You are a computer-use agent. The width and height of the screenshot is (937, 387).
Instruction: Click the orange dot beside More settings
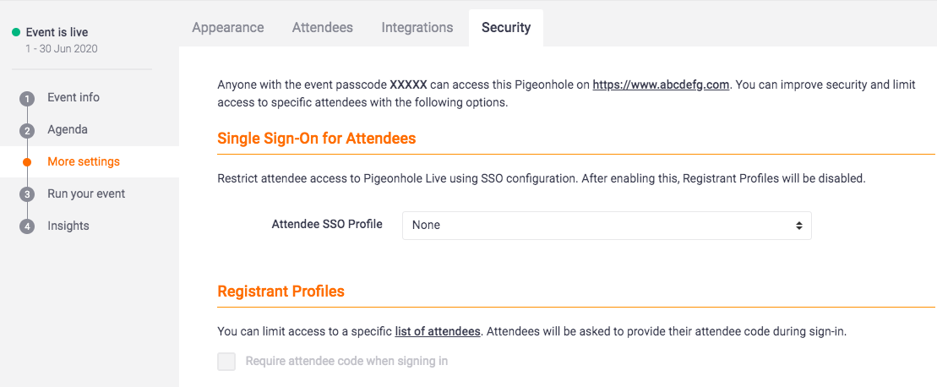(27, 162)
